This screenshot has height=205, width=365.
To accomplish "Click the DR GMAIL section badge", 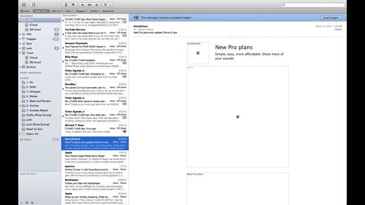I will click(x=56, y=140).
